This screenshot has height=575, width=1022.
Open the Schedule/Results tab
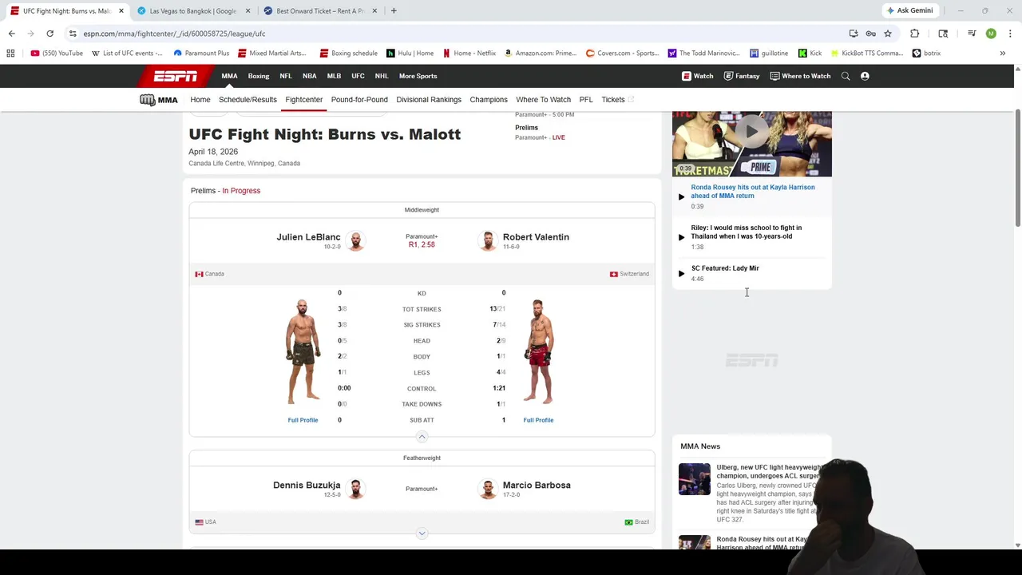pos(248,100)
